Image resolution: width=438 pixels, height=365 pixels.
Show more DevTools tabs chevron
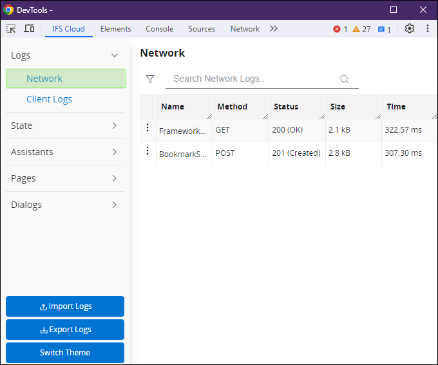point(274,29)
